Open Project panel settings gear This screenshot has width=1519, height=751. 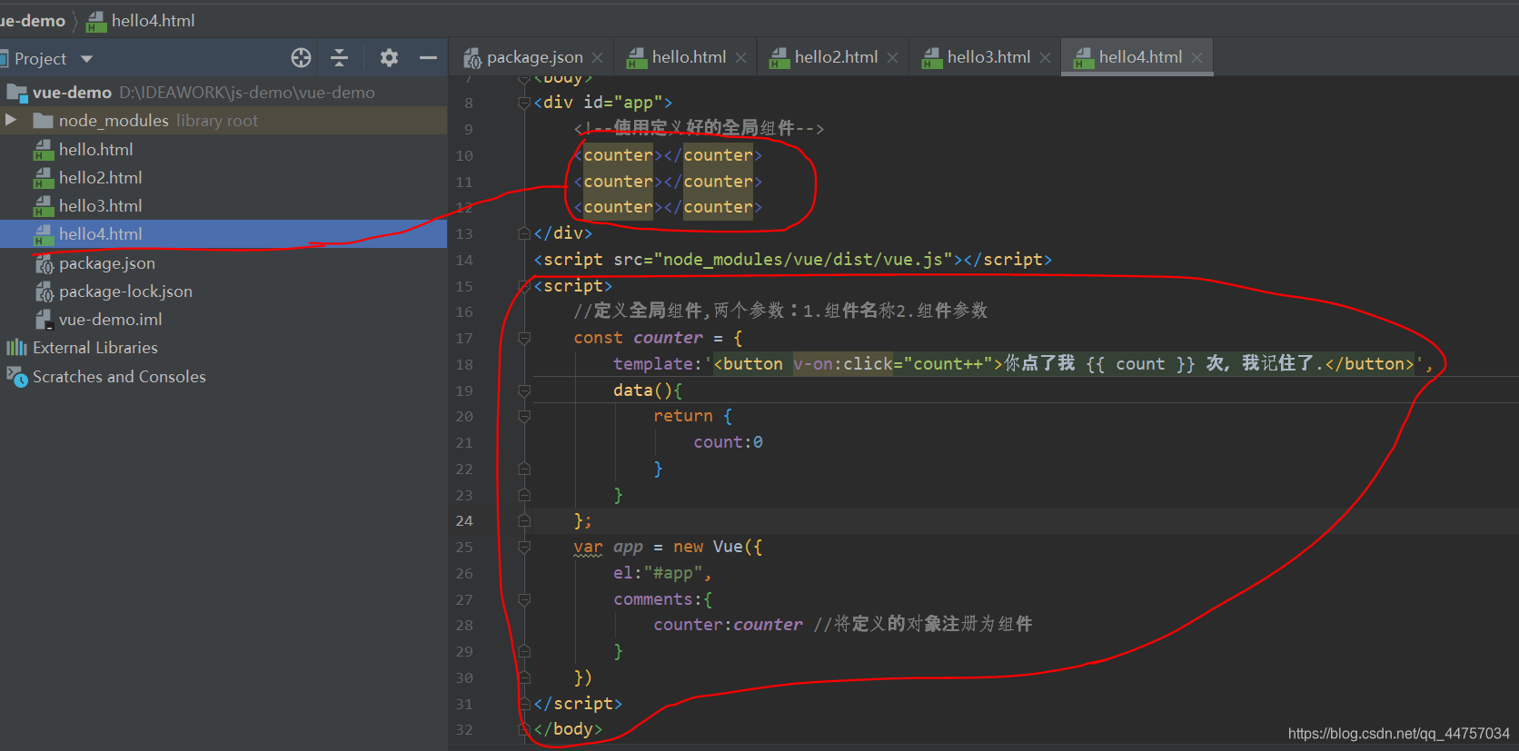389,58
